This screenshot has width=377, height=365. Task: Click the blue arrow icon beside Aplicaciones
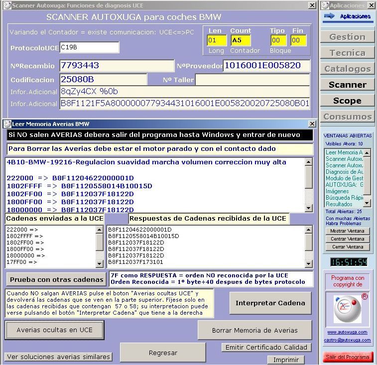click(329, 16)
